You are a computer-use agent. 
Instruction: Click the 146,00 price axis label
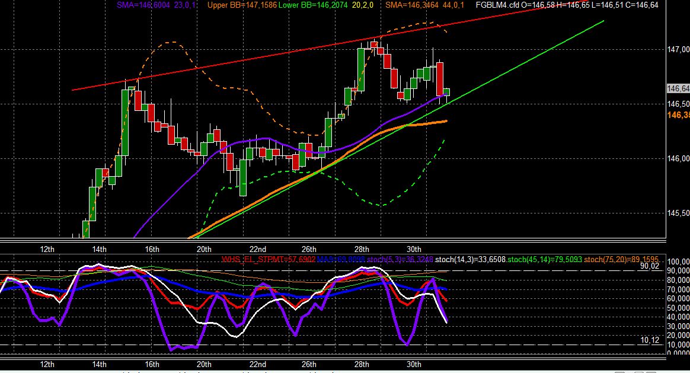678,158
